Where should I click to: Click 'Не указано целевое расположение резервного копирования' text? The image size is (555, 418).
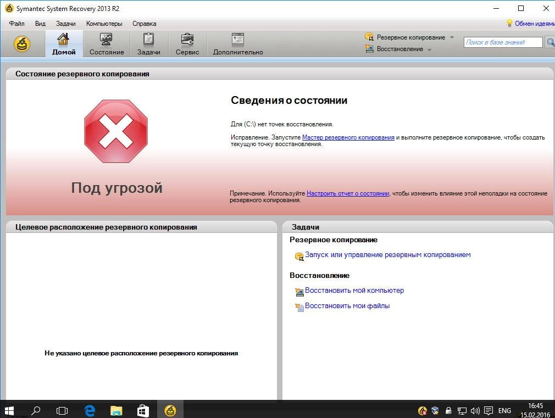(141, 353)
